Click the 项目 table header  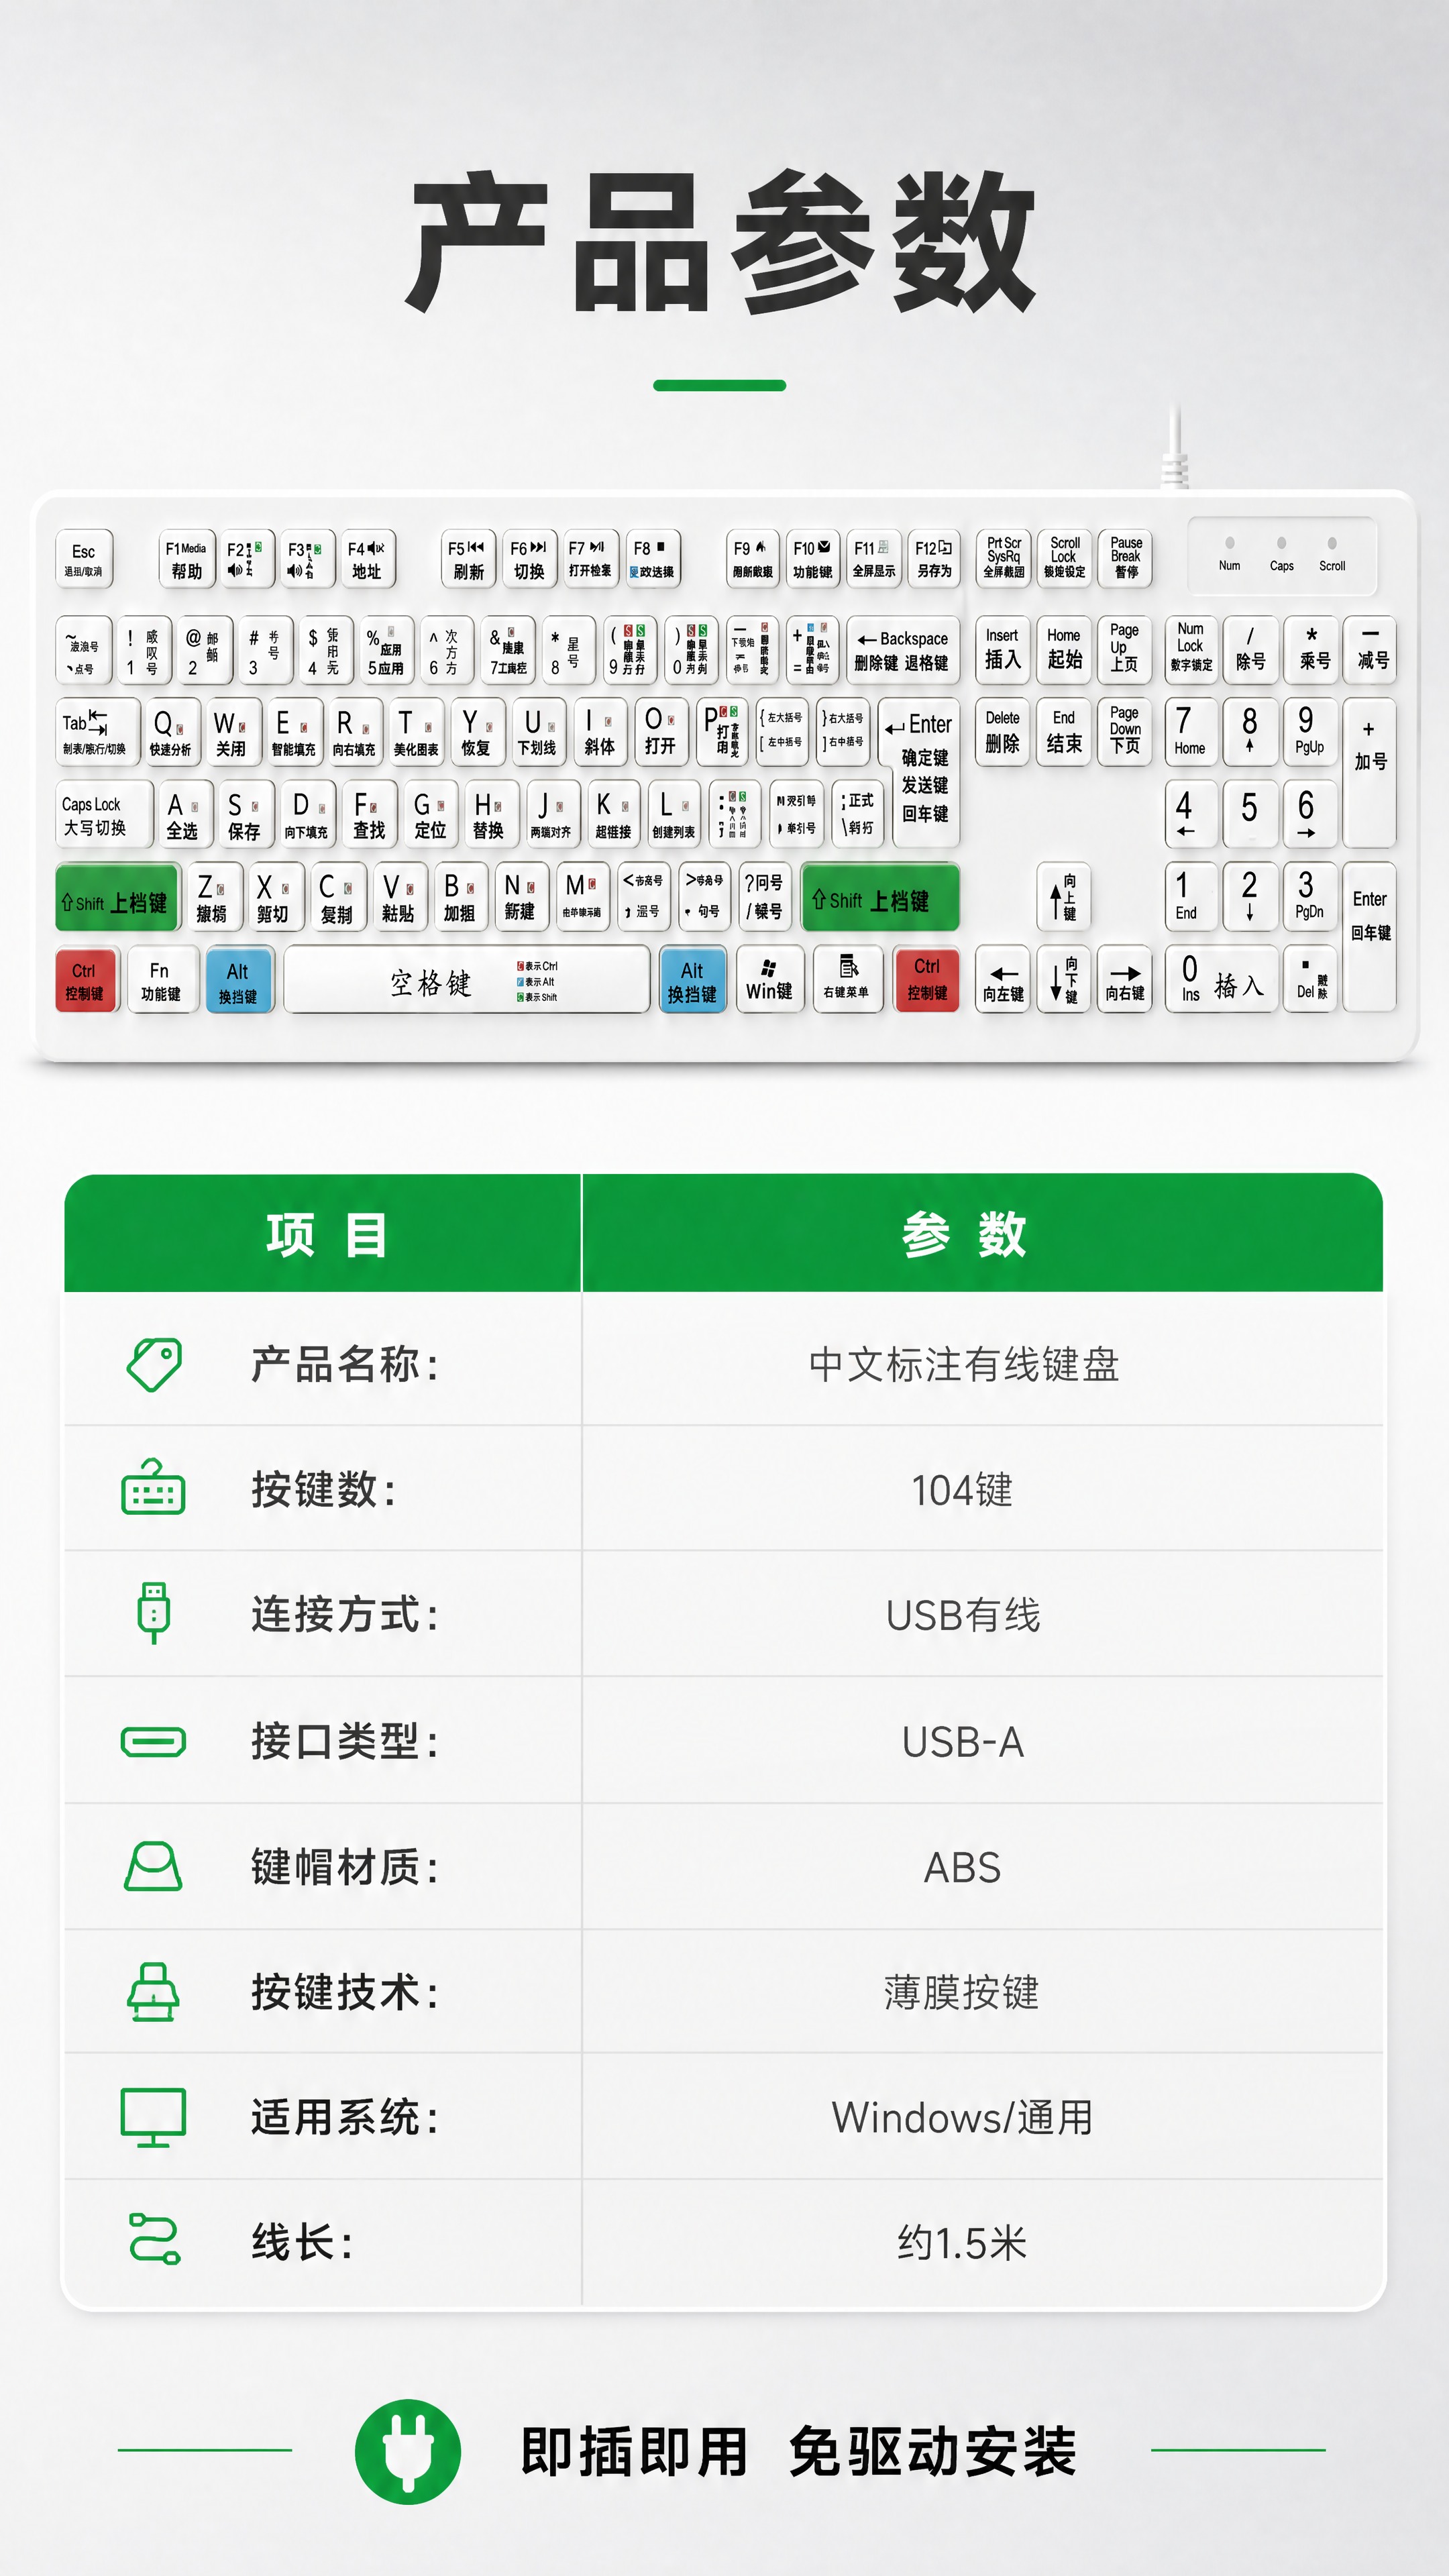pyautogui.click(x=324, y=1234)
